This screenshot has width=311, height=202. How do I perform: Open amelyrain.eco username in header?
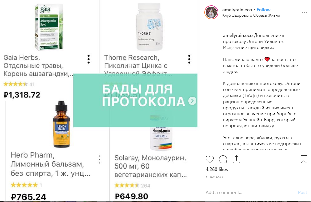tap(237, 10)
